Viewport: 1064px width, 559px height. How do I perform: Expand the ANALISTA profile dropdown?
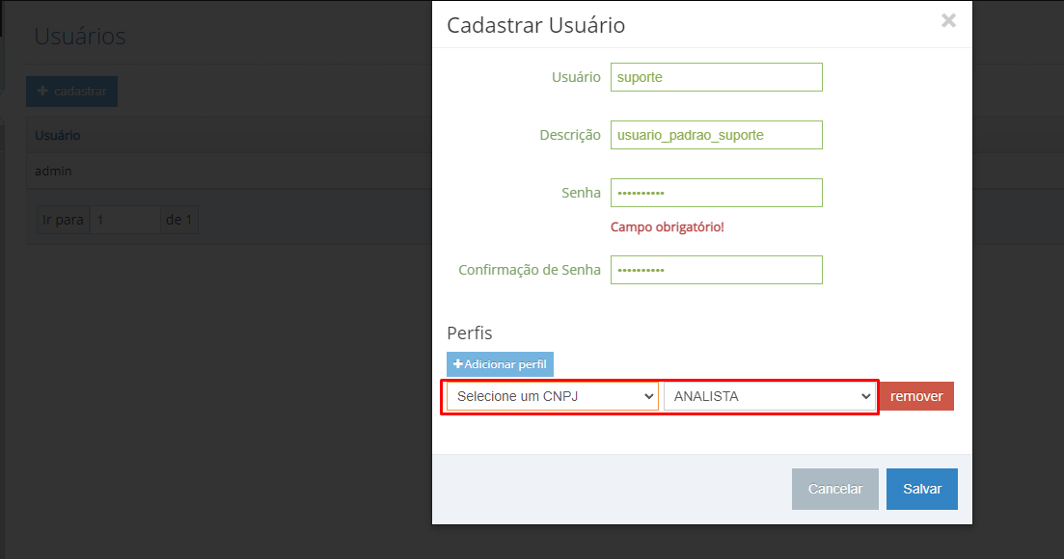tap(770, 396)
